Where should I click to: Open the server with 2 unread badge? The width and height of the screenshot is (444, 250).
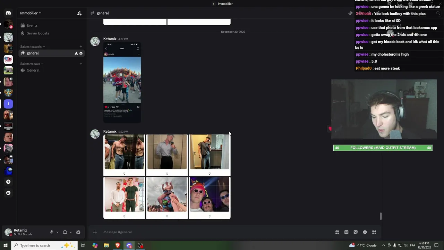8,25
